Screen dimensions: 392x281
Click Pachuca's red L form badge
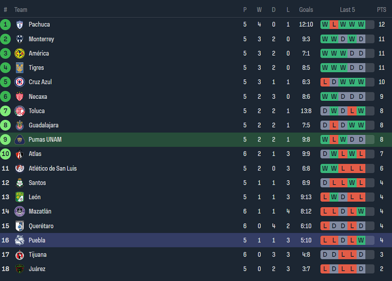click(x=334, y=25)
